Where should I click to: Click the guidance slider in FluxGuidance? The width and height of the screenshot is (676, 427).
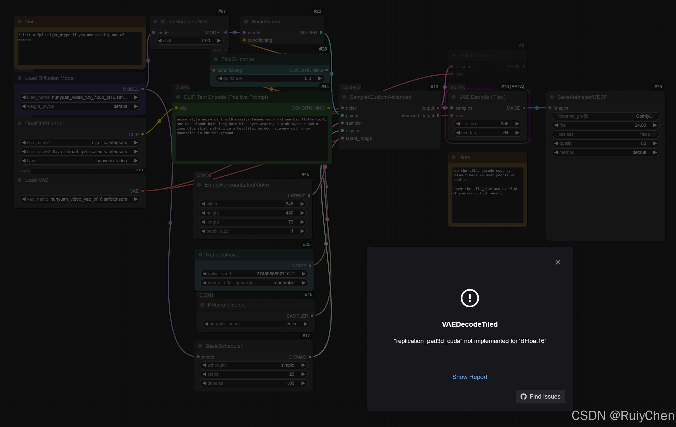[x=270, y=78]
